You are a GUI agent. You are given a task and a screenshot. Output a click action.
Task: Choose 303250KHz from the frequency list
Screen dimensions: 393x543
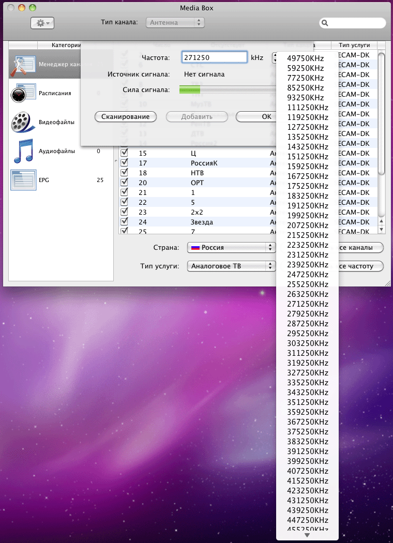tap(308, 343)
